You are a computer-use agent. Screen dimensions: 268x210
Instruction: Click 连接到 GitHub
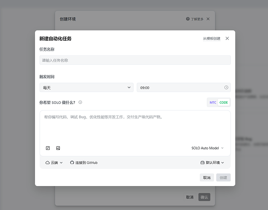click(84, 163)
